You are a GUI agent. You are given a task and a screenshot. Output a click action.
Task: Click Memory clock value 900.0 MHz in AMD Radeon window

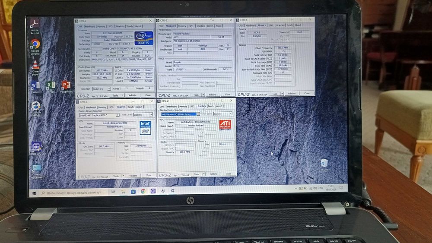point(184,152)
